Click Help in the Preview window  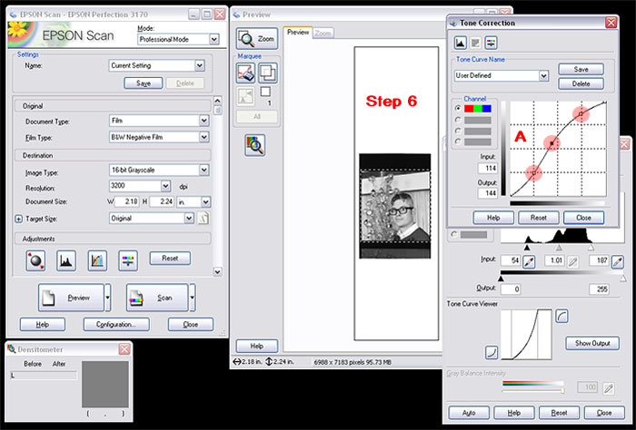tap(257, 347)
